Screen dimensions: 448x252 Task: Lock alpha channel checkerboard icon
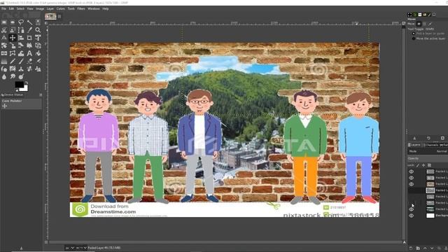429,165
